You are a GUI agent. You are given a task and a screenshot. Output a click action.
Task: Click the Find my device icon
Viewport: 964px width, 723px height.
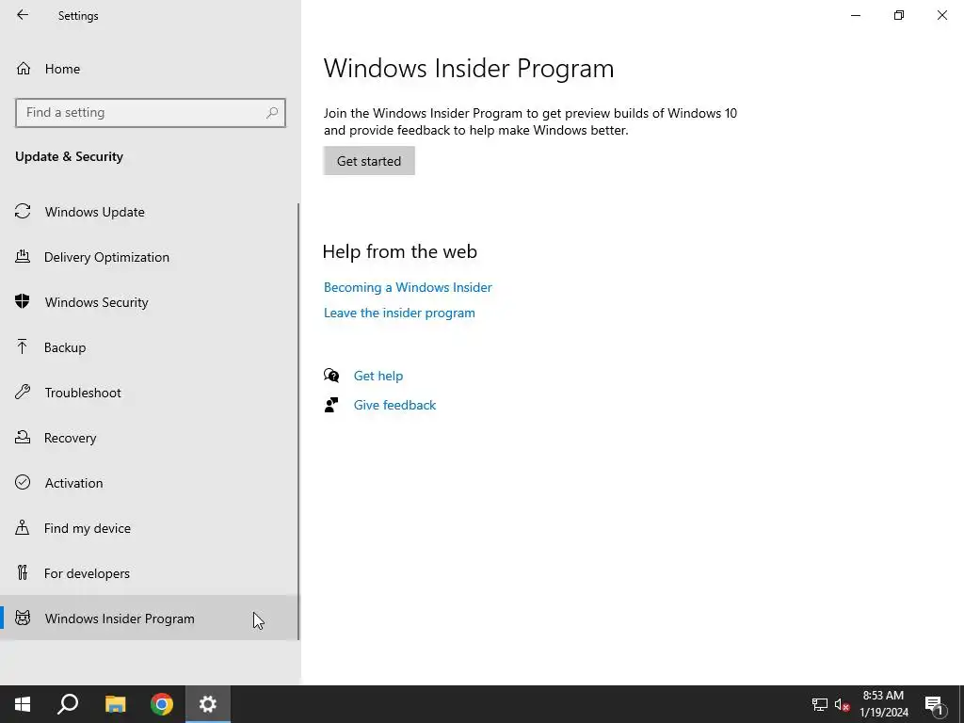[23, 527]
